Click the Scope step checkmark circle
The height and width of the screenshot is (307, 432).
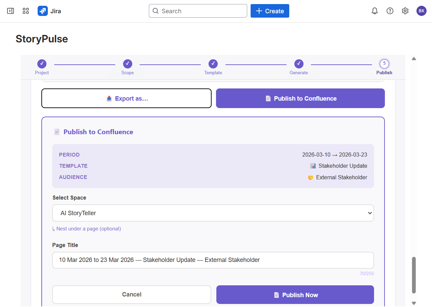(127, 64)
